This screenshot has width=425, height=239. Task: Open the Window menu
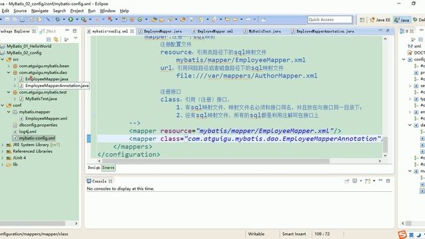pyautogui.click(x=108, y=11)
